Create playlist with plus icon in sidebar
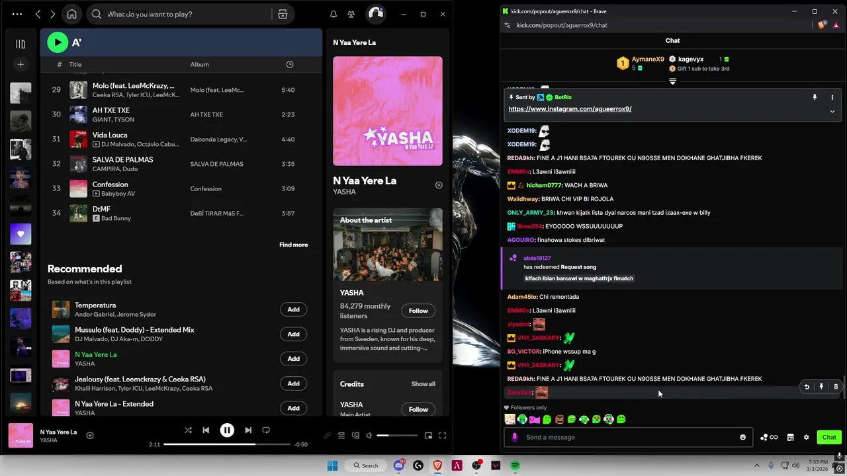847x476 pixels. pos(21,64)
